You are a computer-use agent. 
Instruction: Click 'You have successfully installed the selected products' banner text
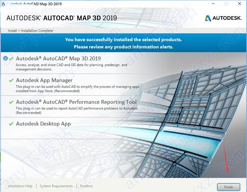click(x=123, y=40)
